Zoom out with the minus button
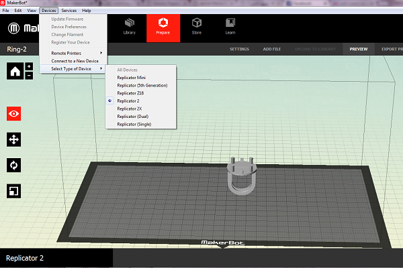Viewport: 403px width, 268px height. 29,76
